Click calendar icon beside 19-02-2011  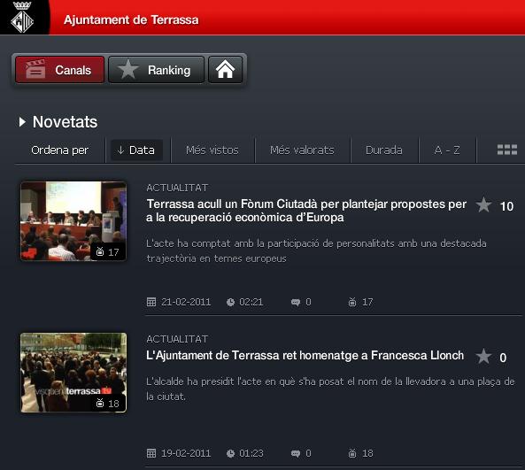151,453
